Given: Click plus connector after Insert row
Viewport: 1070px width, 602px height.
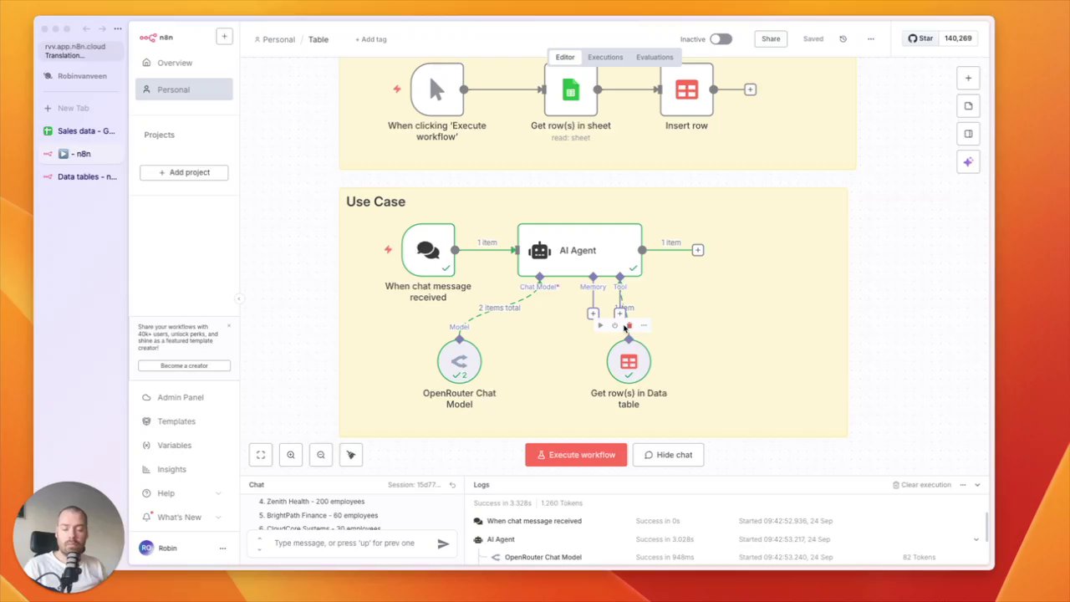Looking at the screenshot, I should pyautogui.click(x=750, y=89).
